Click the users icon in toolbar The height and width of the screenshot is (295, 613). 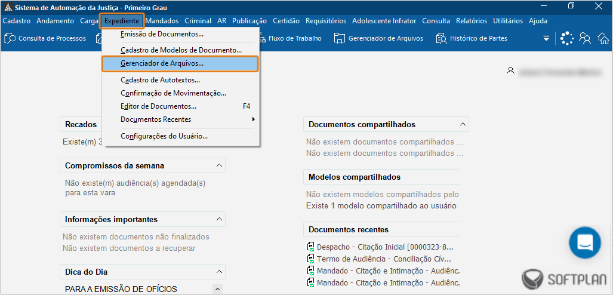tap(585, 38)
